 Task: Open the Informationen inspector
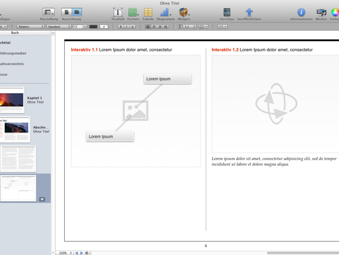click(301, 12)
